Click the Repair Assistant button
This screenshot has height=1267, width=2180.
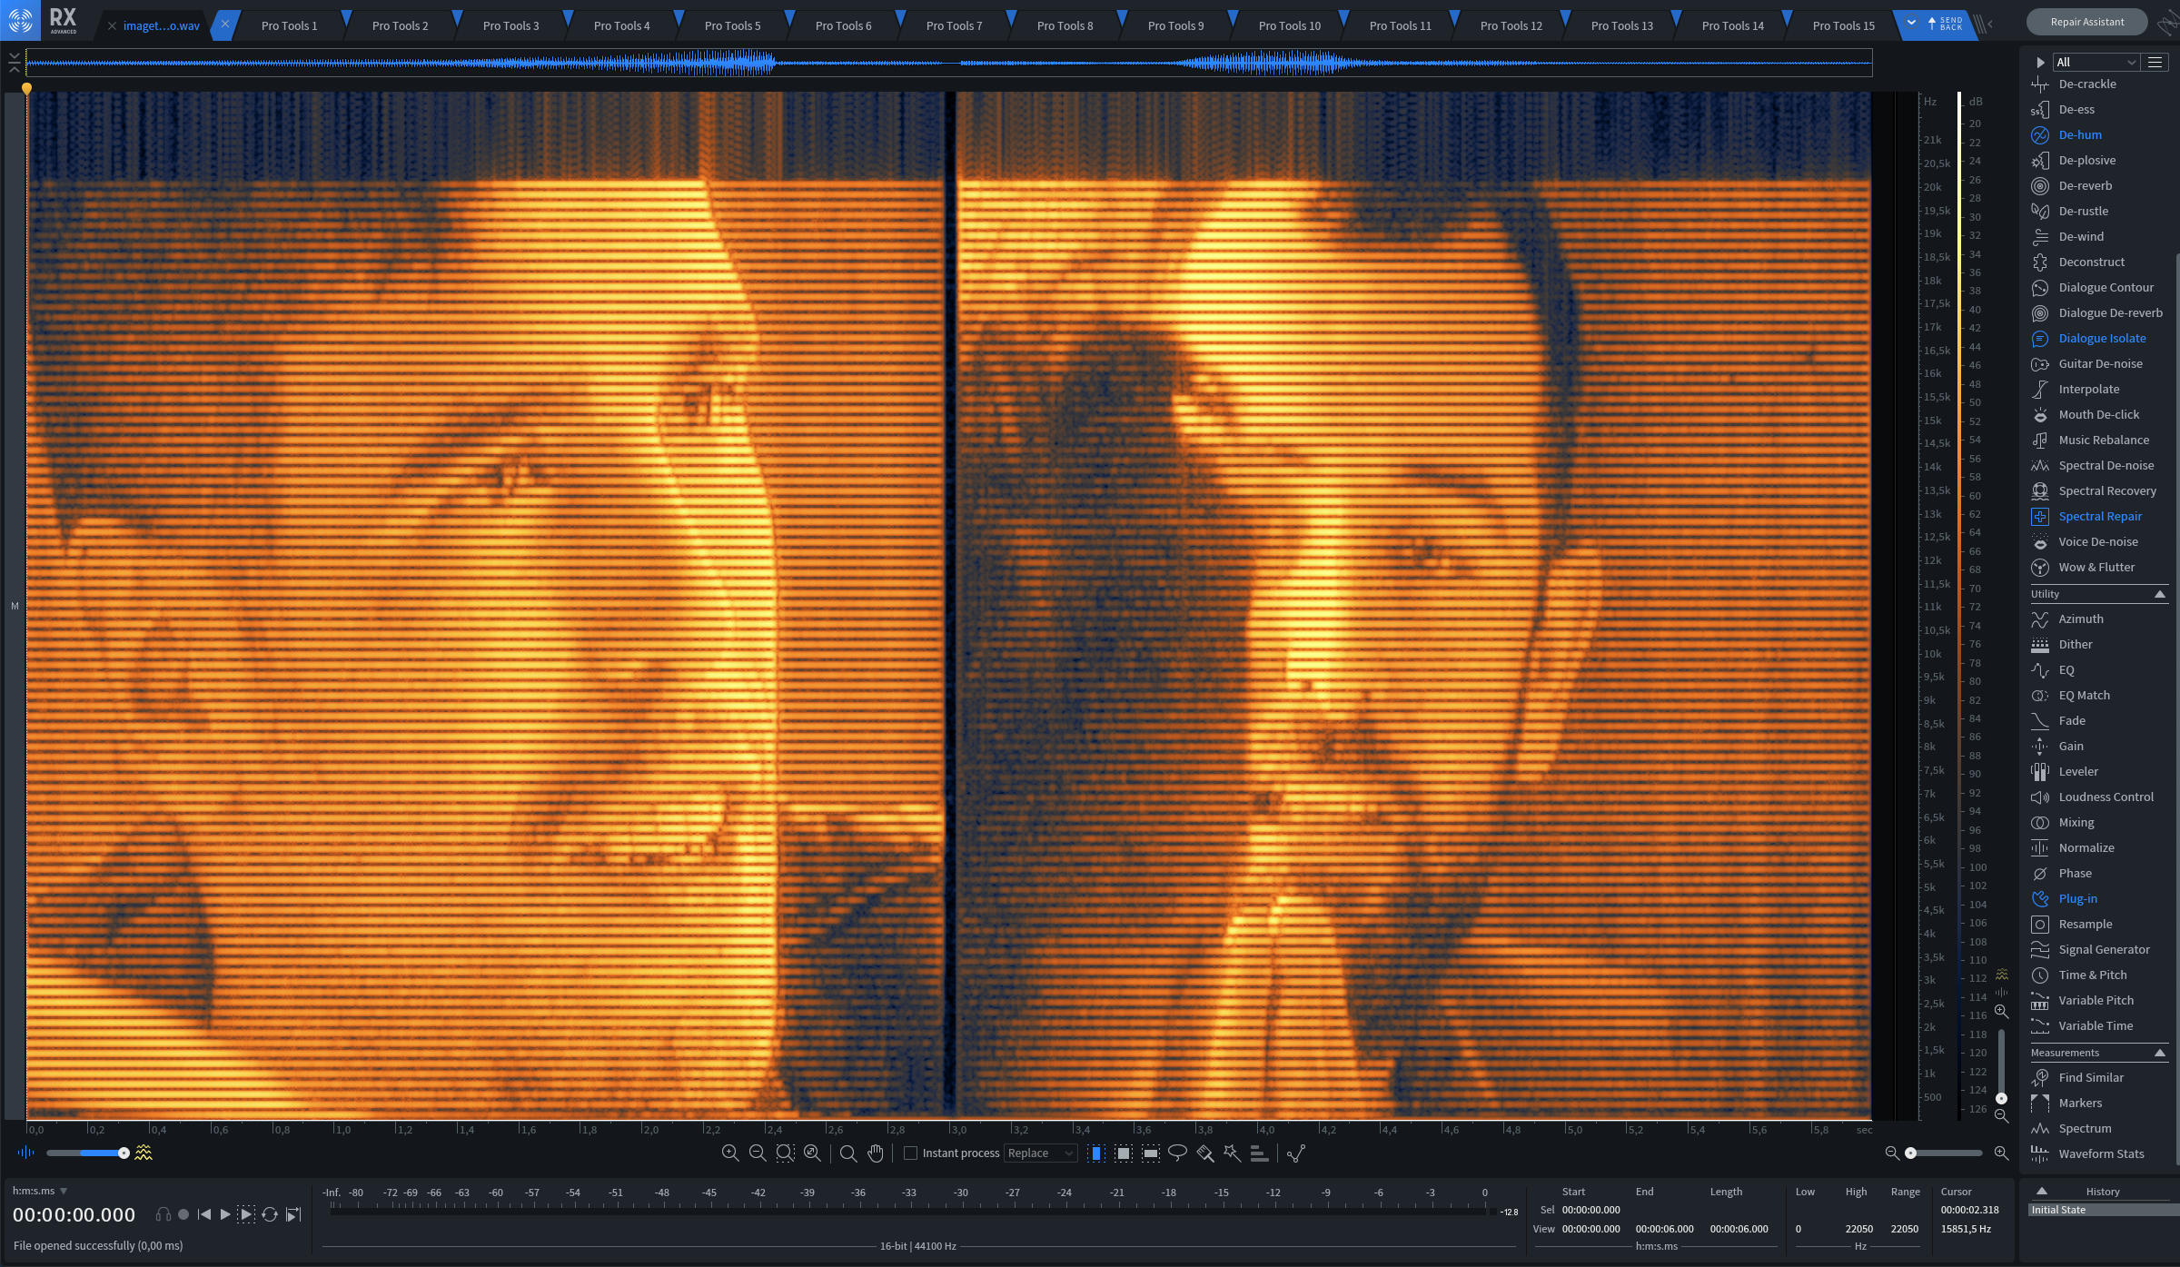point(2086,22)
